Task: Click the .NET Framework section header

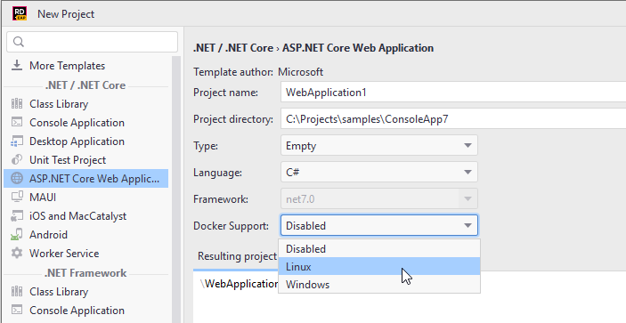Action: pyautogui.click(x=85, y=273)
